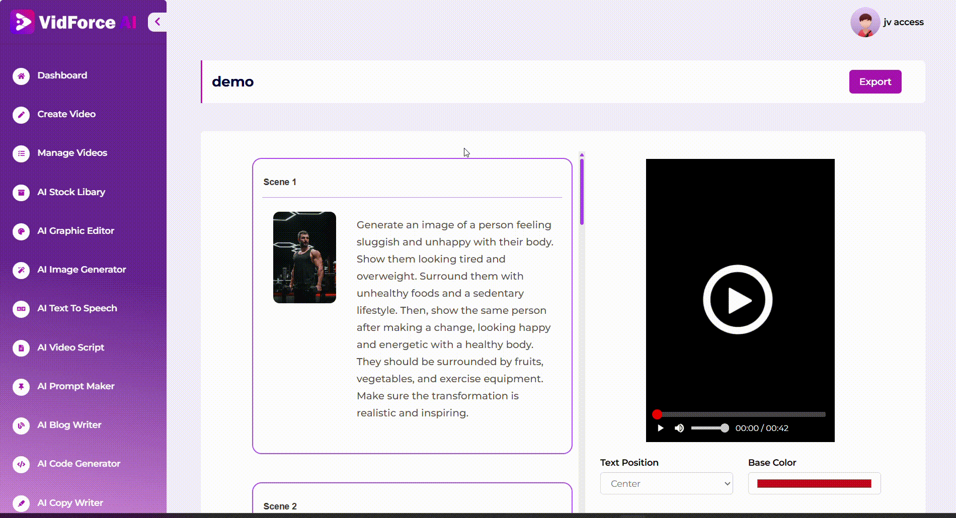Click the Export button
The height and width of the screenshot is (518, 956).
875,81
